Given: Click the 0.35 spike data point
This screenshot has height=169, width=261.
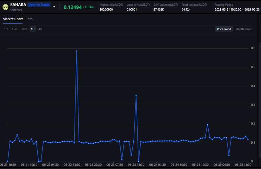Looking at the screenshot, I should [136, 96].
